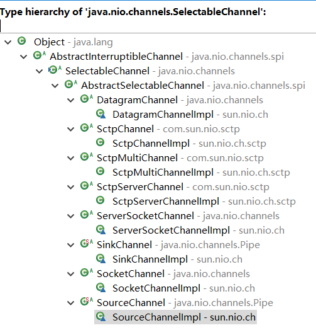Focus the filter field under hierarchy title
This screenshot has height=335, width=316.
point(158,26)
